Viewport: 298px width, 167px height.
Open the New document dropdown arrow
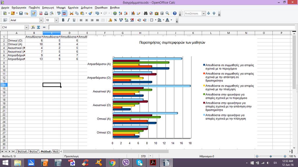[9, 13]
